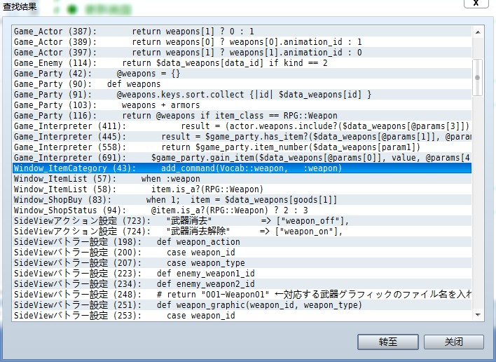Select SideViewアクション設定 (724) row

(242, 232)
